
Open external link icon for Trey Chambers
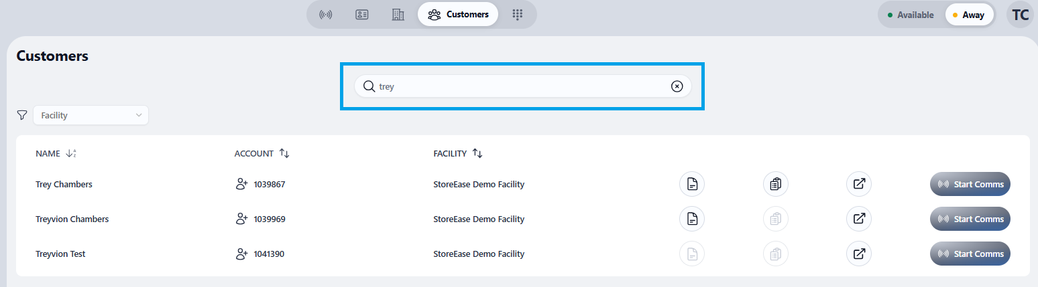[x=859, y=184]
